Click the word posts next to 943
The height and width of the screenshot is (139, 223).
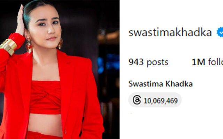point(157,63)
